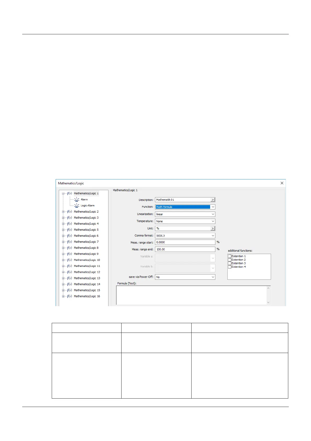Select the Logic-Alarm tree item
Image resolution: width=311 pixels, height=441 pixels.
(88, 206)
